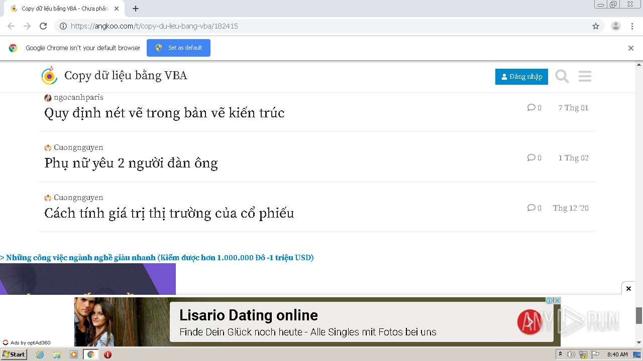Click the red arrow button in ad
Image resolution: width=643 pixels, height=361 pixels.
click(530, 321)
